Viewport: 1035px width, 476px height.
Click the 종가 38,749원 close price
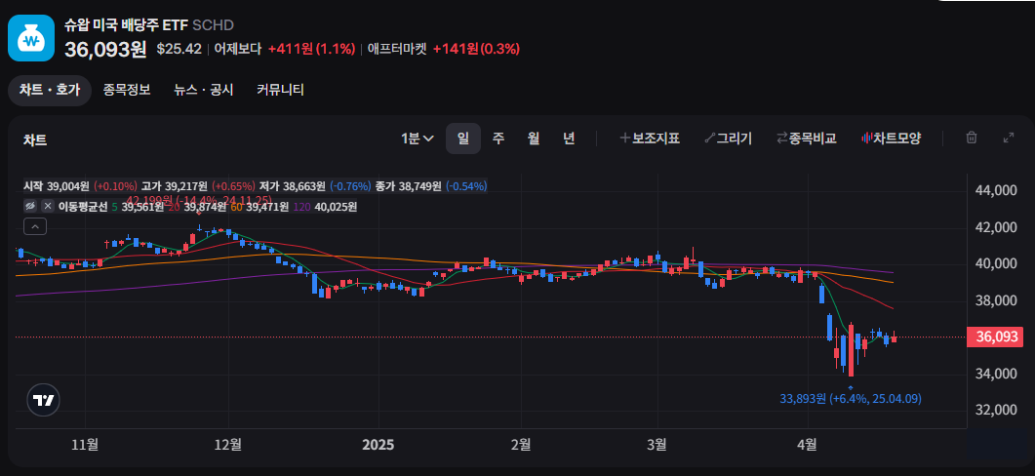408,187
